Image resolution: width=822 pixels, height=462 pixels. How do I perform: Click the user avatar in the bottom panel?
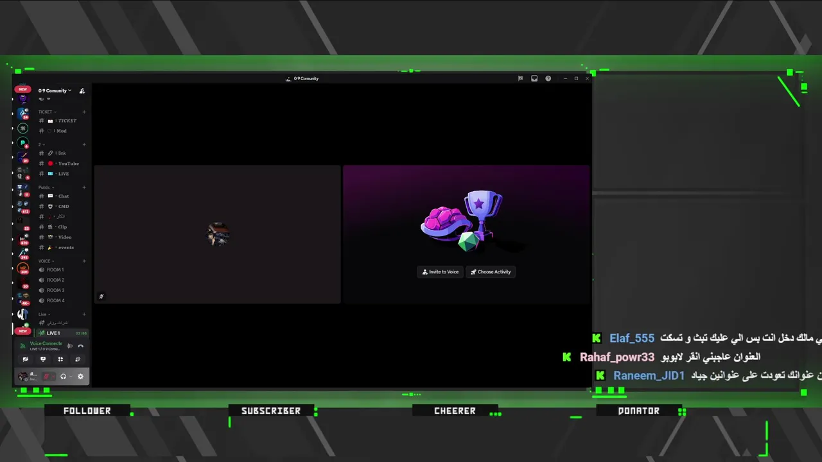23,377
